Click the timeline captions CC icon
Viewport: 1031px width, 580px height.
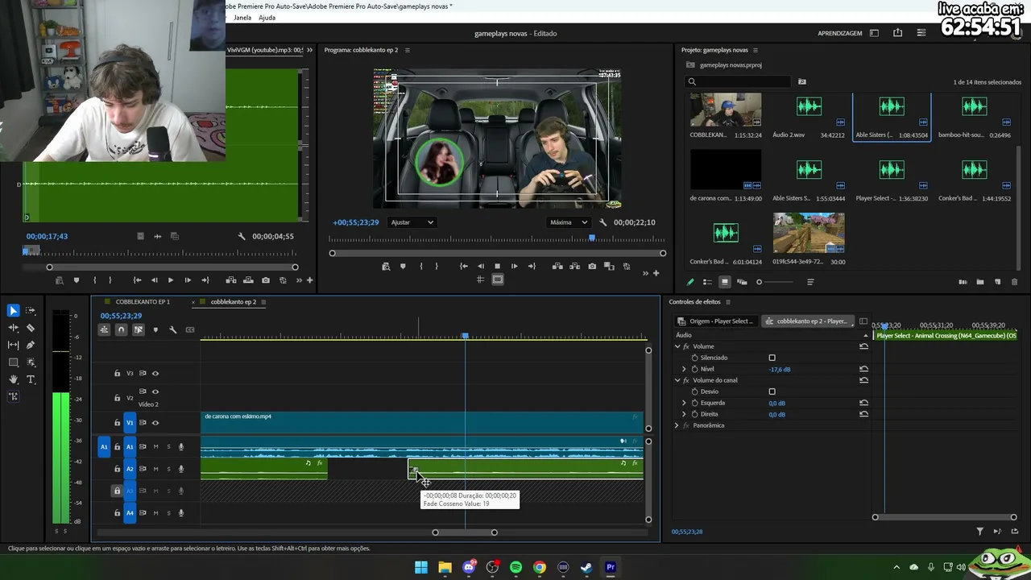pyautogui.click(x=190, y=329)
